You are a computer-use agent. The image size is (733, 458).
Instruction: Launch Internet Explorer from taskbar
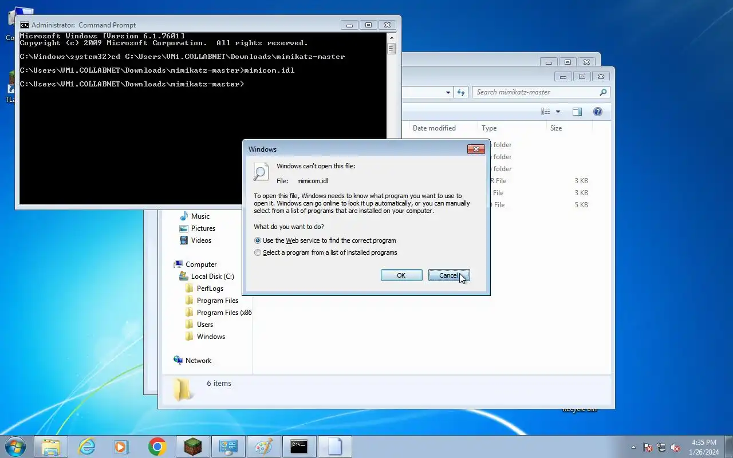coord(86,447)
